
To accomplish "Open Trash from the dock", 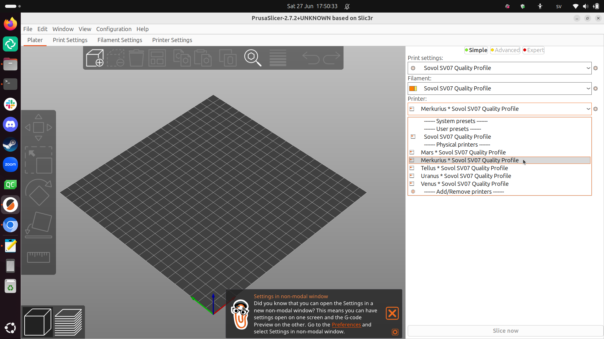I will click(10, 286).
